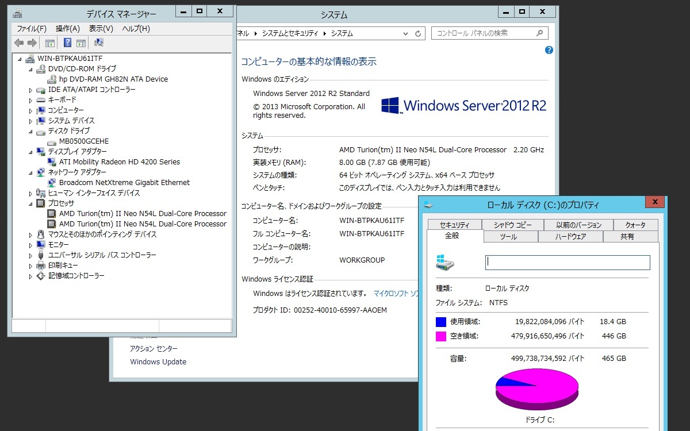Toggle the Show/Hide console tree icon
Screen dimensions: 690x431
[49, 42]
